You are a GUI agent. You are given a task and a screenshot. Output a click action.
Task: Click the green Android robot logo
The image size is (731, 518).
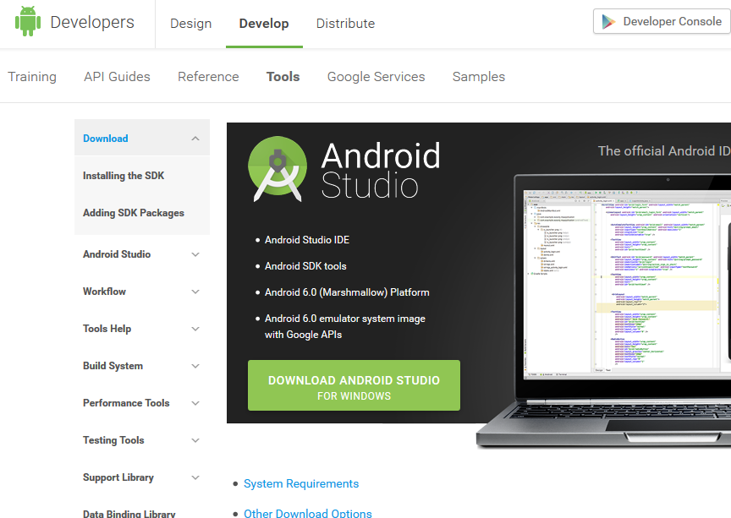coord(28,21)
